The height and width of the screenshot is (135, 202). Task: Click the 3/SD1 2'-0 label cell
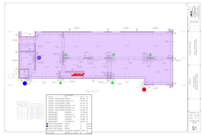coord(69,101)
